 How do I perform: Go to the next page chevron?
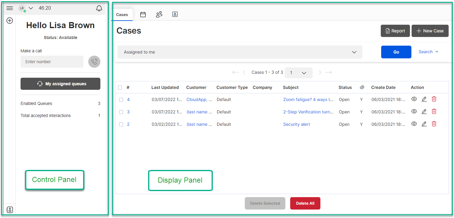(x=320, y=72)
